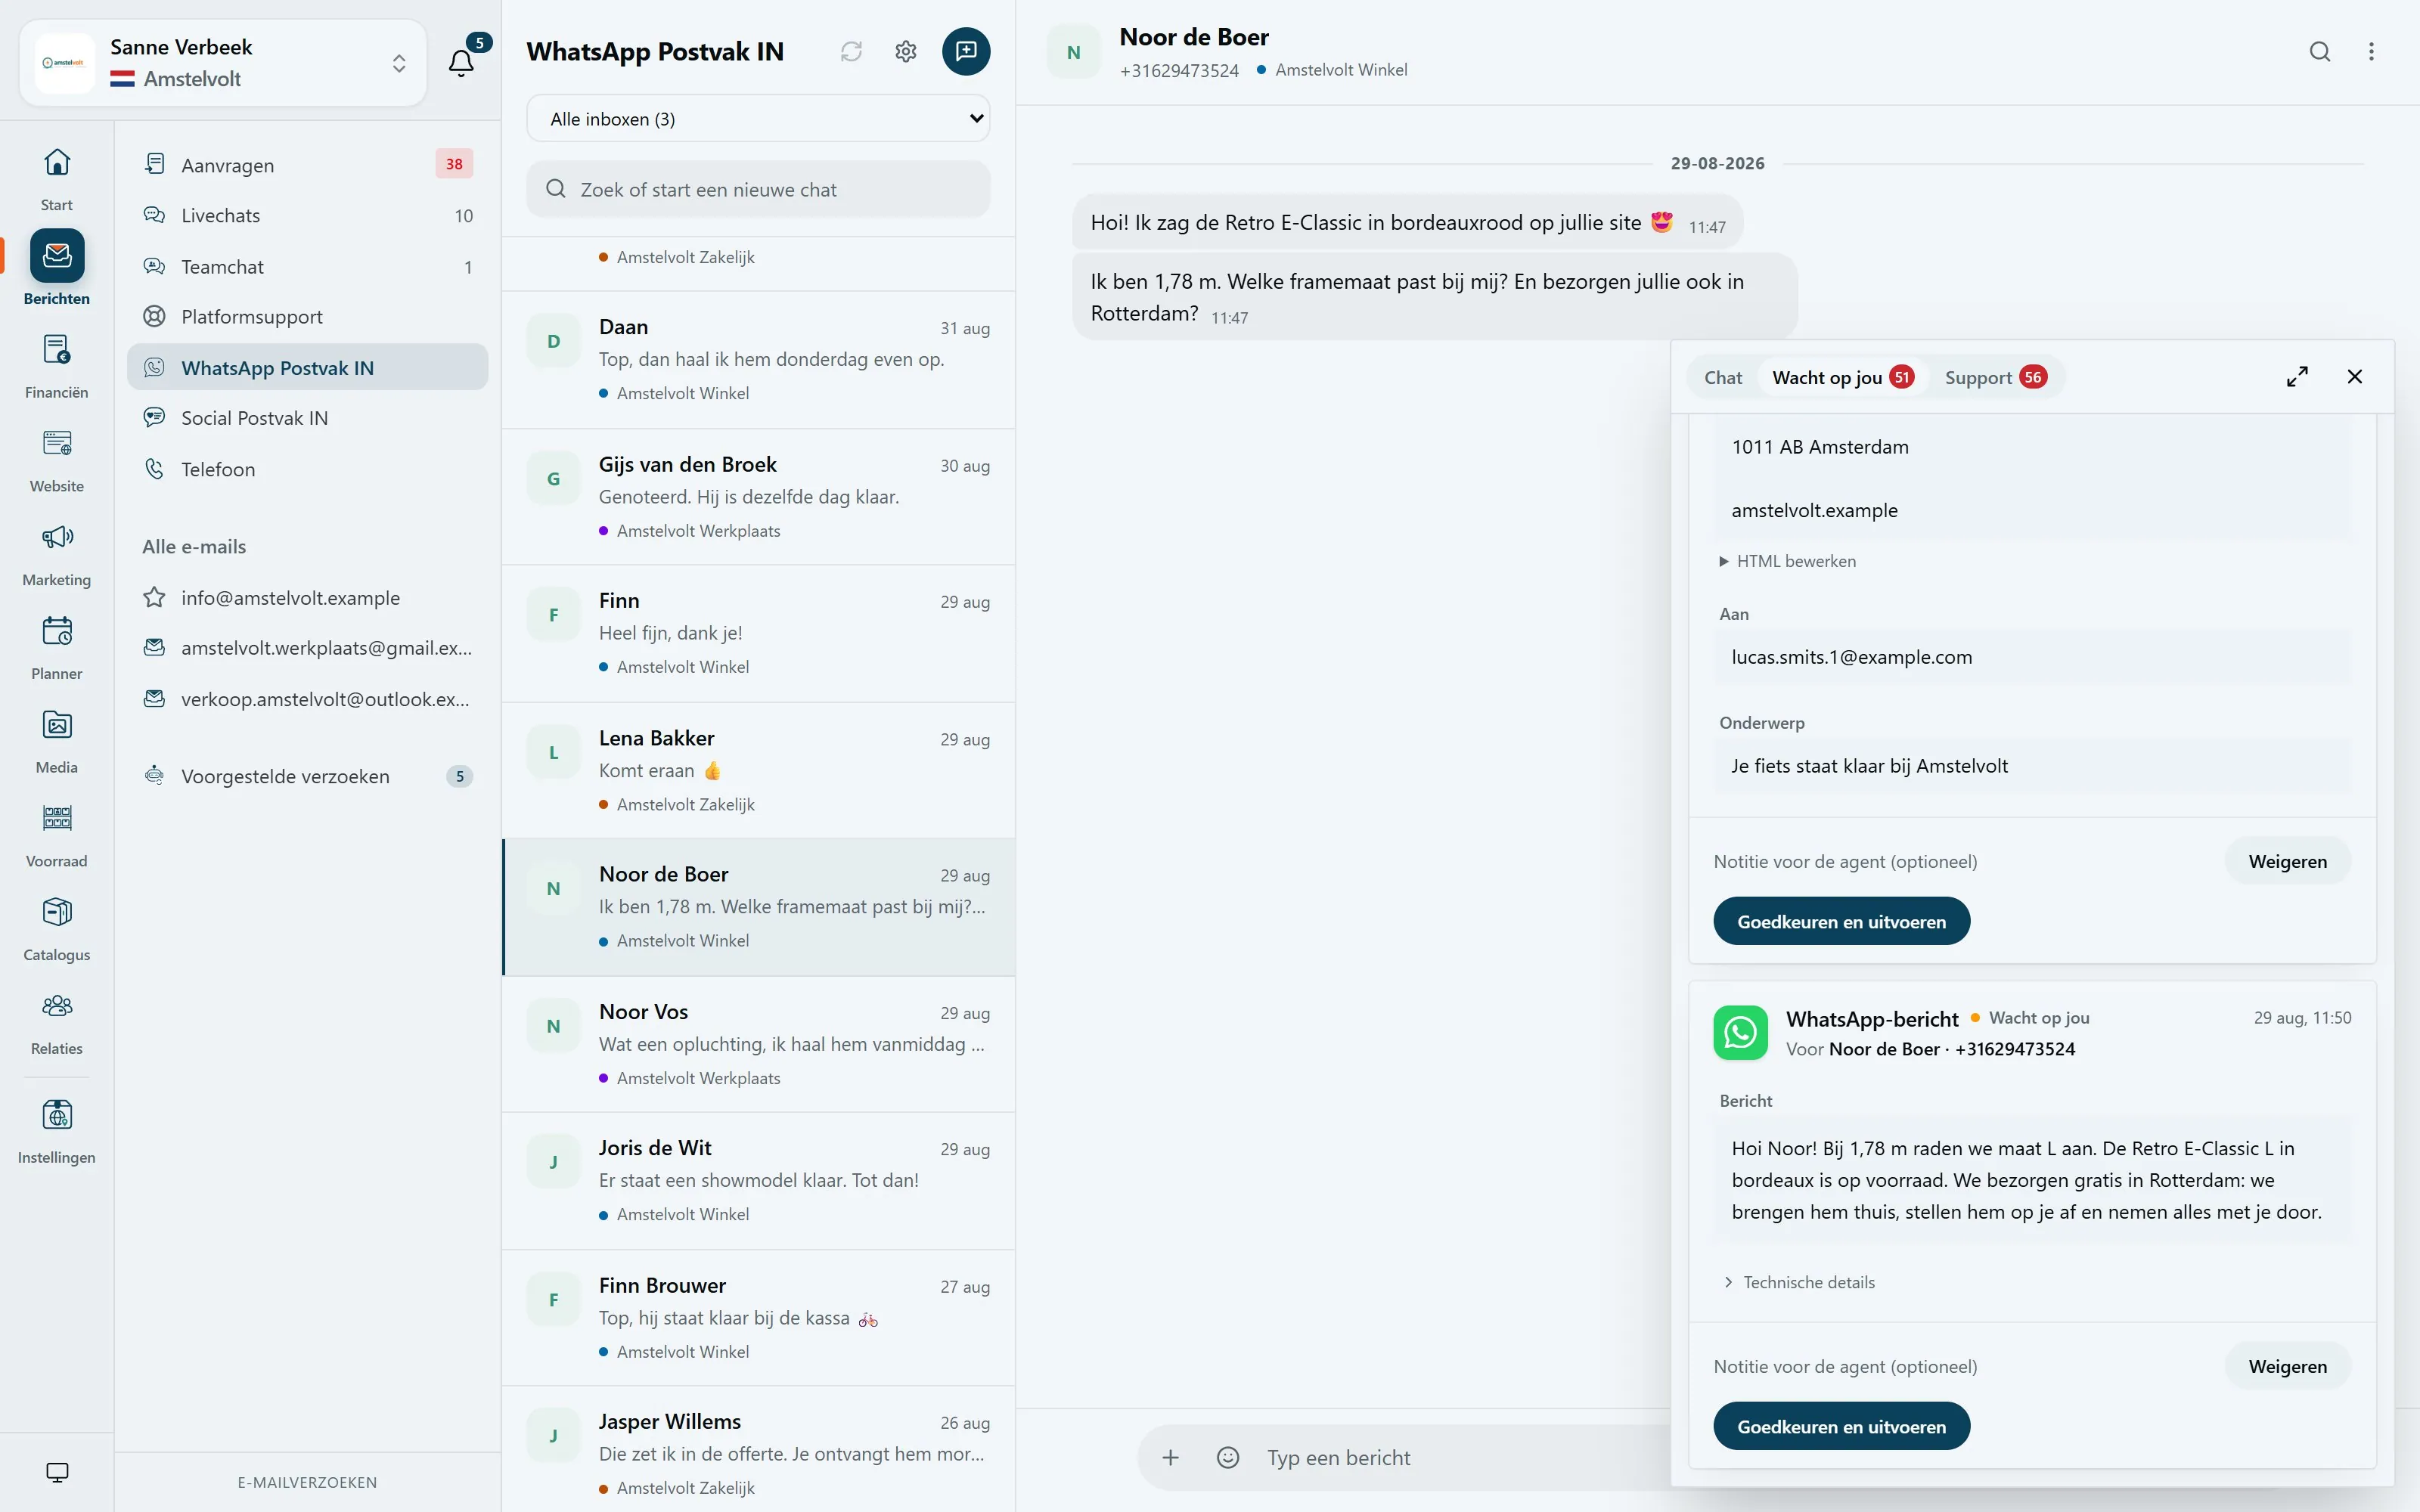Screen dimensions: 2420x1512
Task: Add an attachment with the plus icon
Action: tap(1170, 1458)
